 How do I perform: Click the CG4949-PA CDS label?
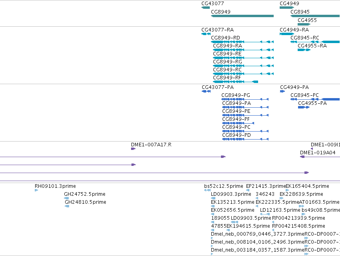coord(294,87)
